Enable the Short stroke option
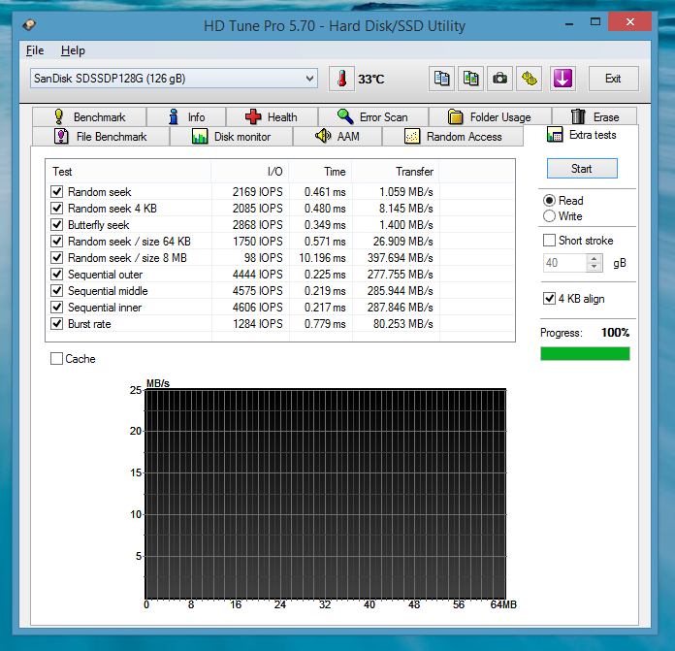The width and height of the screenshot is (675, 651). (549, 241)
